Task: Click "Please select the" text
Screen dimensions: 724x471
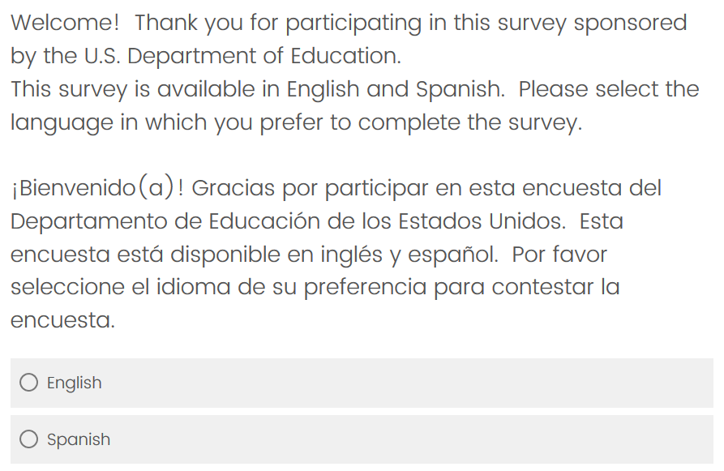Action: click(x=608, y=89)
